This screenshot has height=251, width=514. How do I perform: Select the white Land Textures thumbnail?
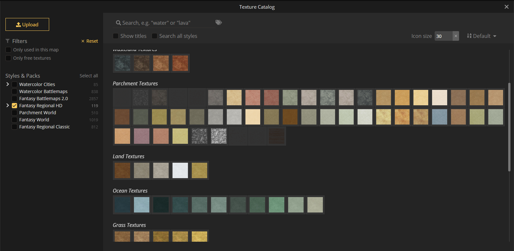[180, 170]
